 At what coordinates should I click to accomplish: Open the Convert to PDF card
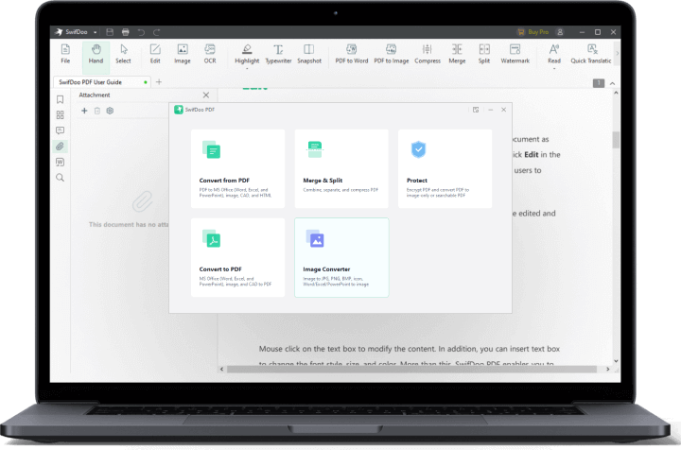tap(238, 258)
